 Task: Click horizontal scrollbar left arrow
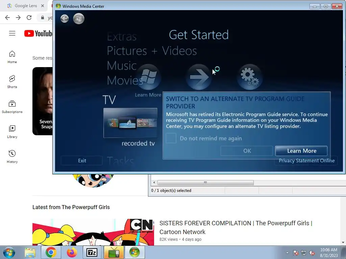pyautogui.click(x=154, y=182)
